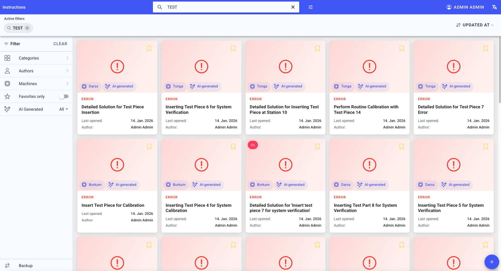Click the vertical page scrollbar
501x271 pixels.
point(500,70)
